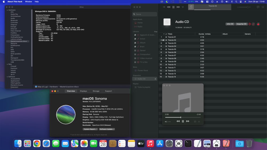Seek using mini player progress bar
Screen dimensions: 267x150
[x=183, y=117]
